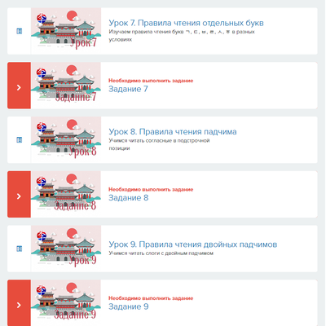This screenshot has width=326, height=326.
Task: Open the Задание 8 link
Action: (x=129, y=198)
